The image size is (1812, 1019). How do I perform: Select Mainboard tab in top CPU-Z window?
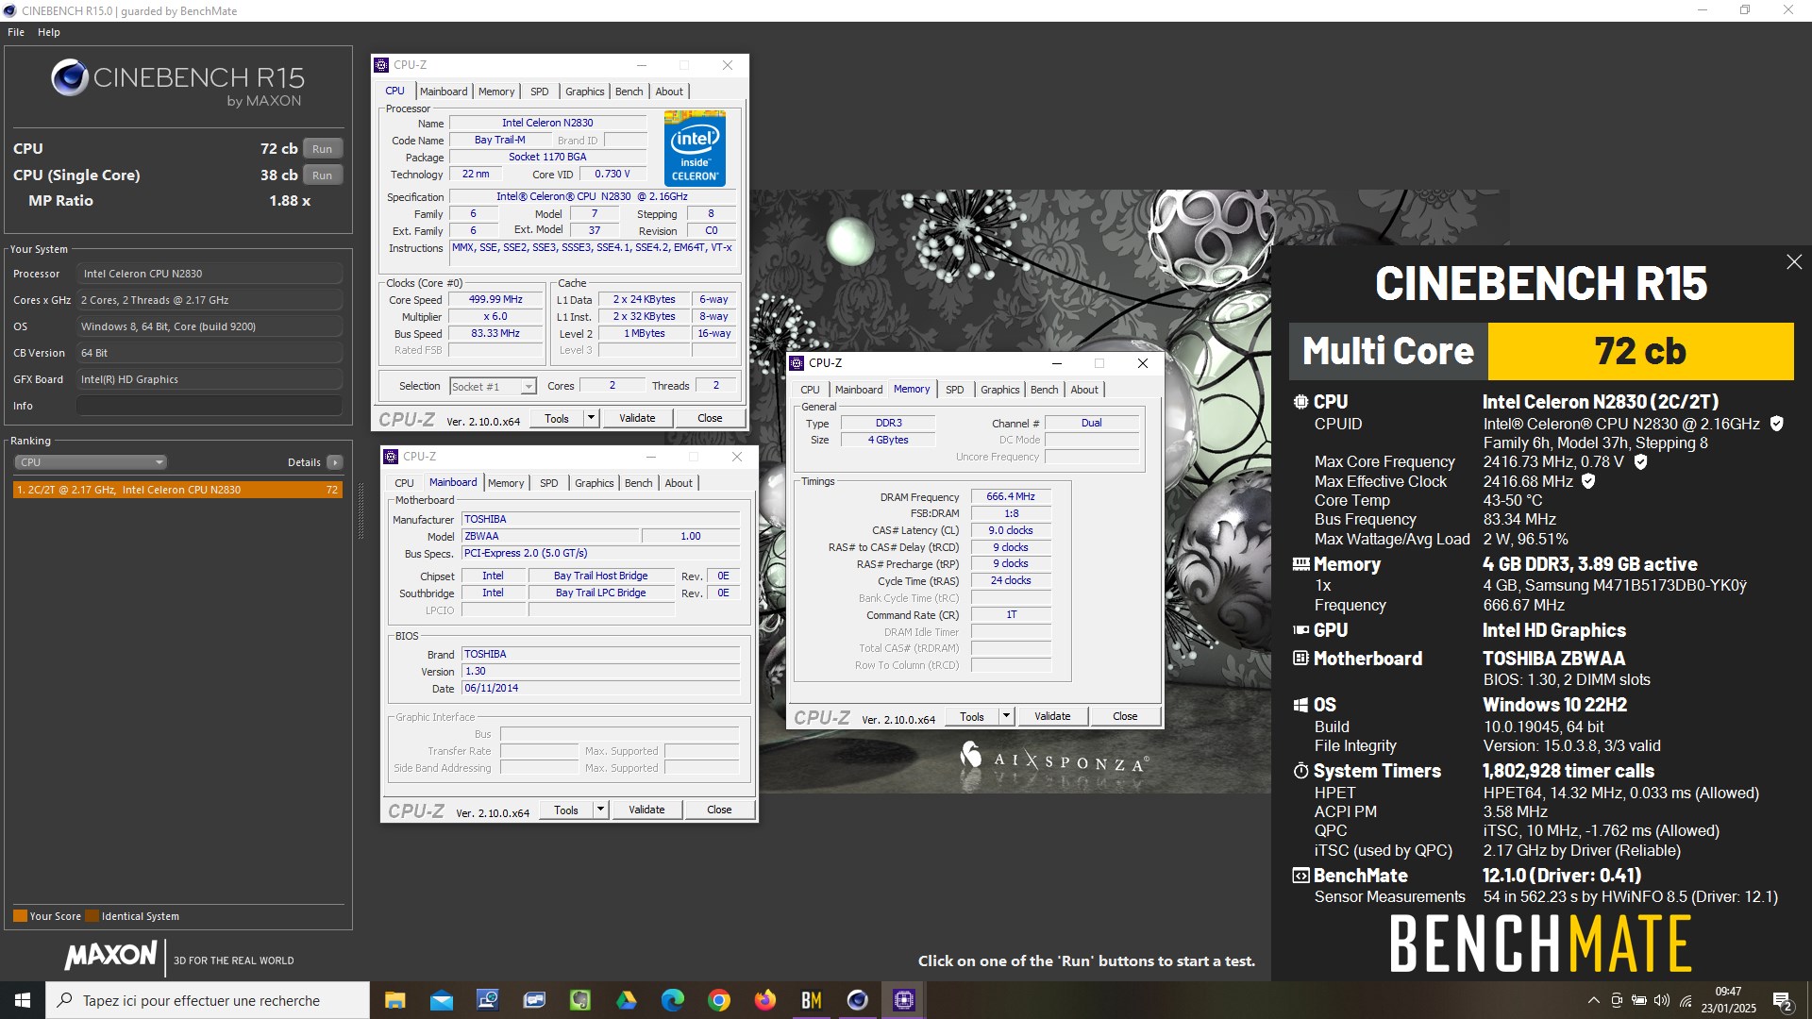pos(444,92)
